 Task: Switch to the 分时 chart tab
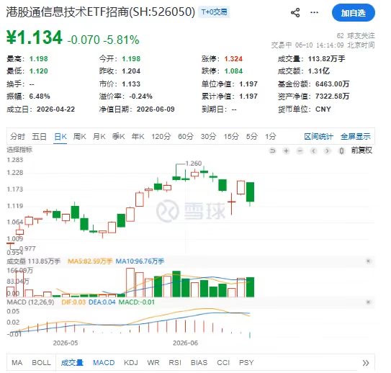pyautogui.click(x=18, y=136)
